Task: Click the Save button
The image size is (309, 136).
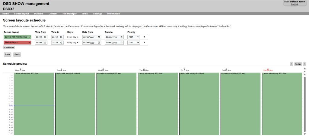Action: (8, 54)
